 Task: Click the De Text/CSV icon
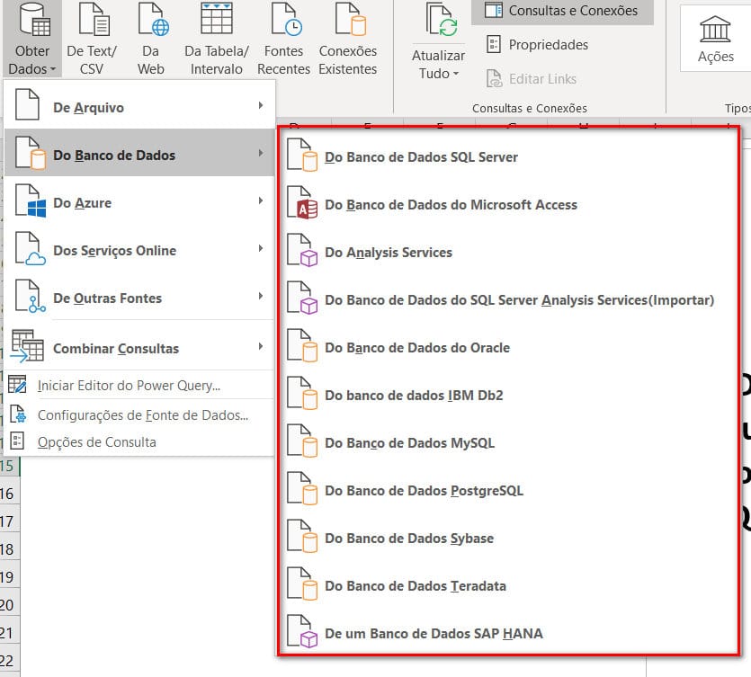pyautogui.click(x=94, y=20)
